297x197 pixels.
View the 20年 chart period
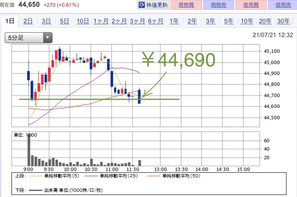pyautogui.click(x=265, y=21)
